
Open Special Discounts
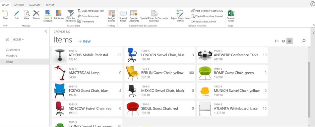(x=134, y=16)
